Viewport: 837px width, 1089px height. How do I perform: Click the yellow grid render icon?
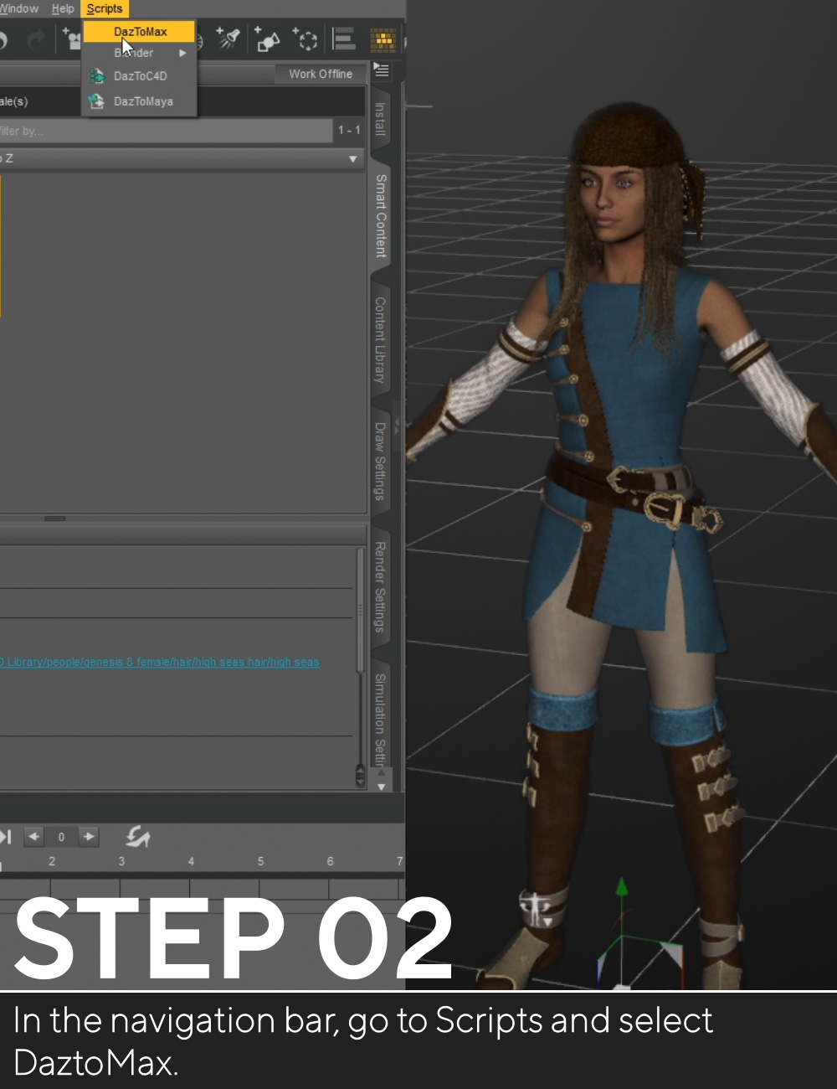tap(383, 39)
